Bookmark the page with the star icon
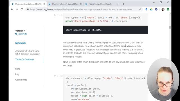Image resolution: width=180 pixels, height=101 pixels. (140, 9)
